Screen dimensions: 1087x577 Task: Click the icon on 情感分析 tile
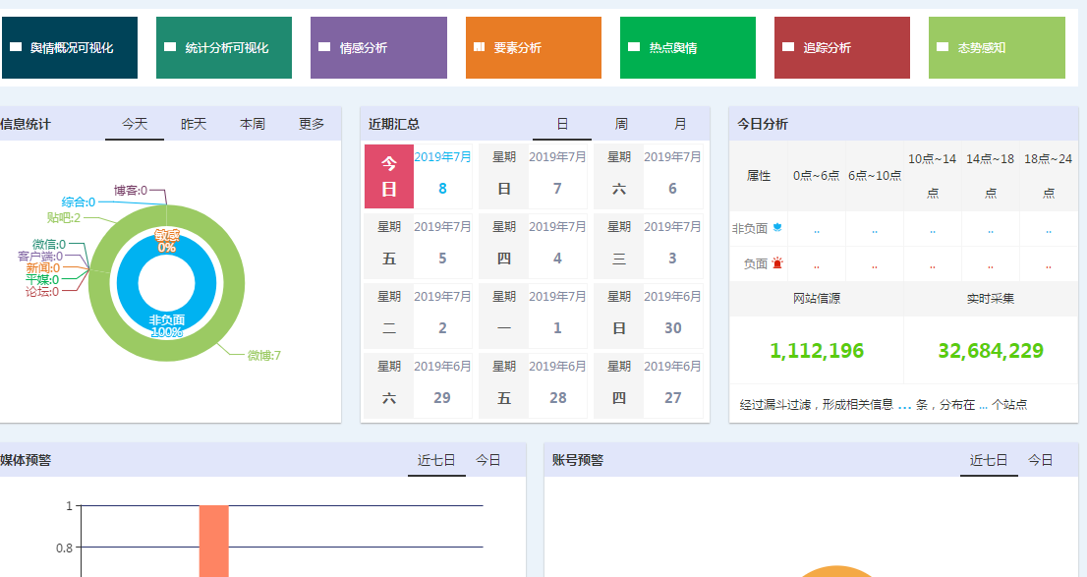pos(323,47)
